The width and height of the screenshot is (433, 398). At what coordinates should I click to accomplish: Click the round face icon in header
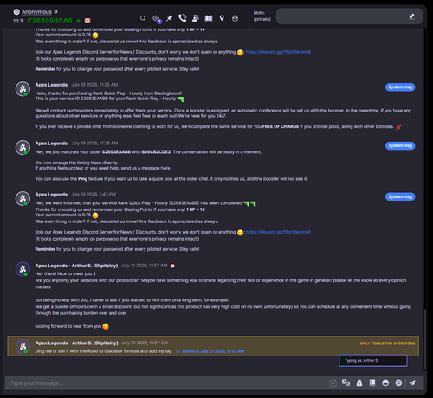[235, 18]
